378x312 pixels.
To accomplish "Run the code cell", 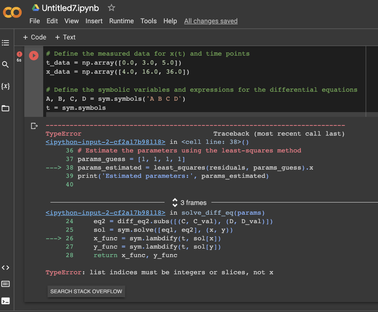I will 34,55.
